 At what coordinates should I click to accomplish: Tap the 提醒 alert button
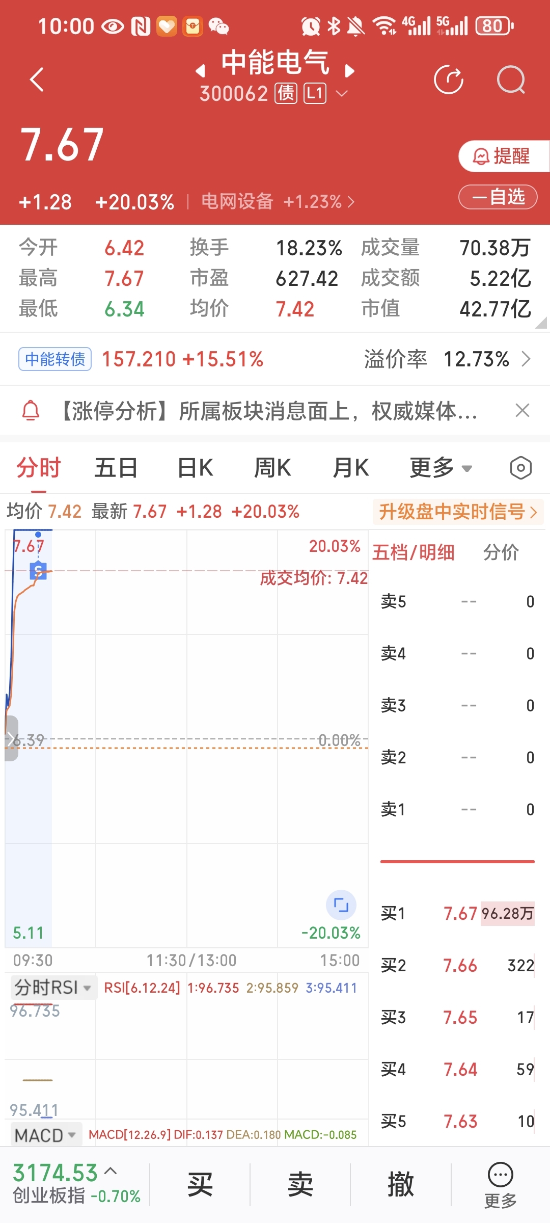pyautogui.click(x=504, y=156)
